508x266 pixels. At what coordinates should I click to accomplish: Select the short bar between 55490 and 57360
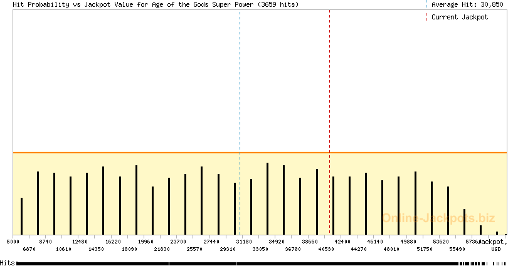[464, 222]
